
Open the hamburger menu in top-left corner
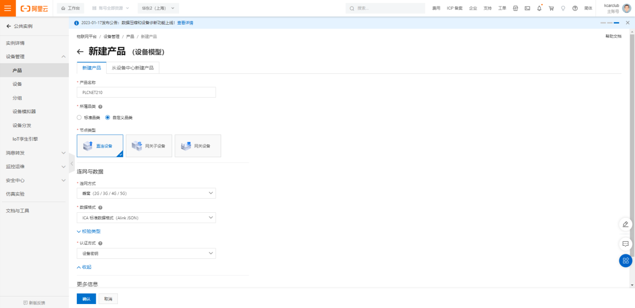pyautogui.click(x=8, y=8)
